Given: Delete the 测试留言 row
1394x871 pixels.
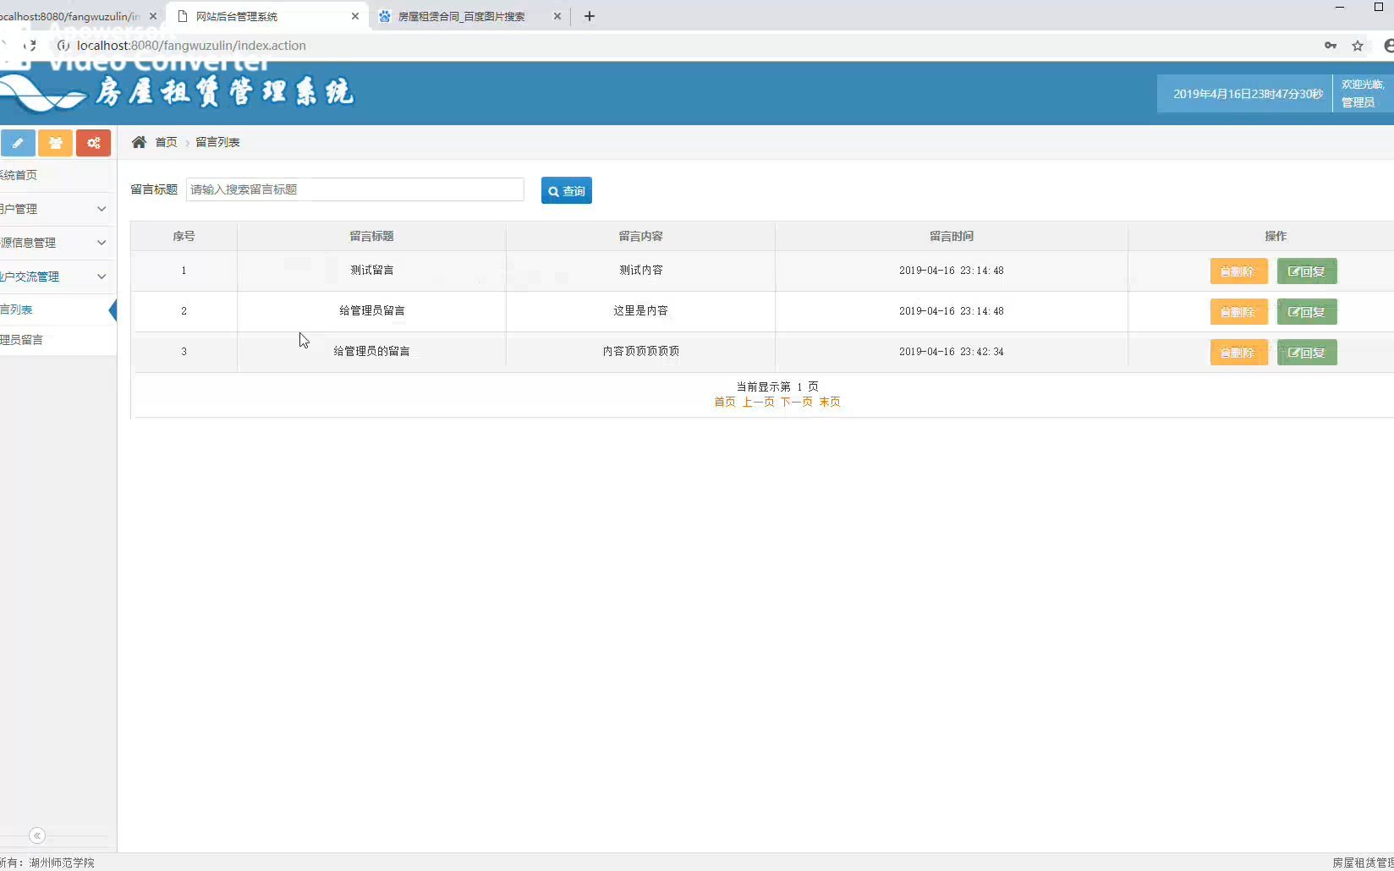Looking at the screenshot, I should click(x=1238, y=271).
